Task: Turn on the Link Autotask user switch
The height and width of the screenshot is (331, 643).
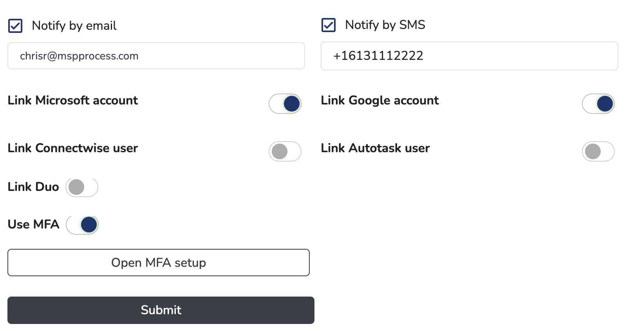Action: click(598, 151)
